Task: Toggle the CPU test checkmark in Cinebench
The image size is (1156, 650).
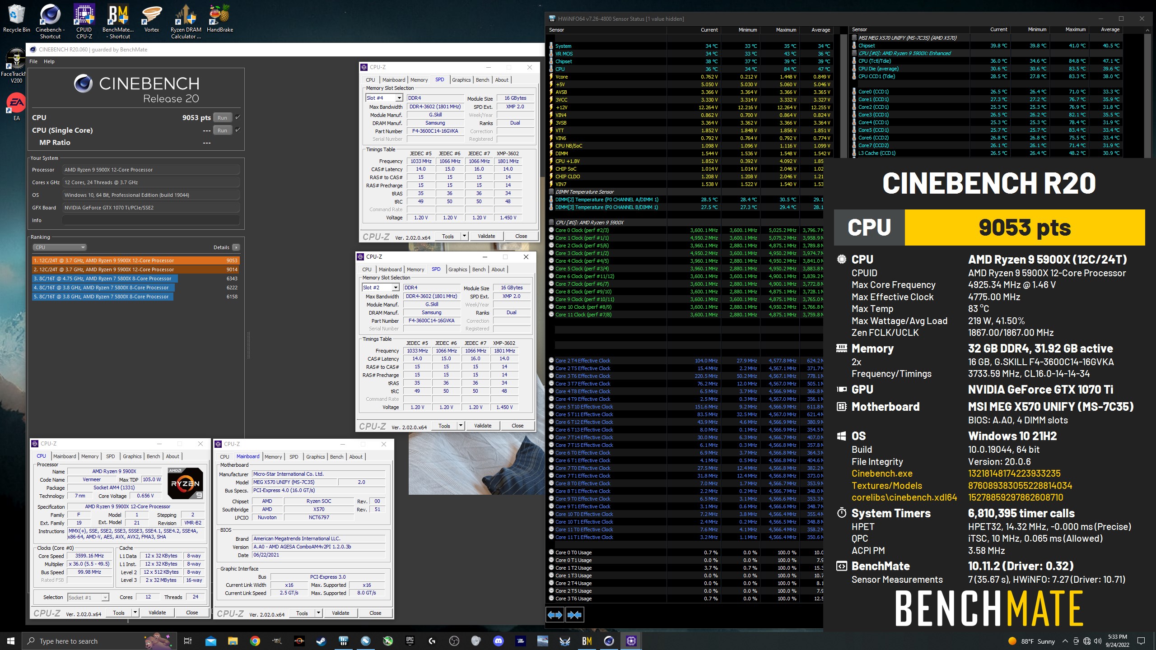Action: [x=238, y=117]
